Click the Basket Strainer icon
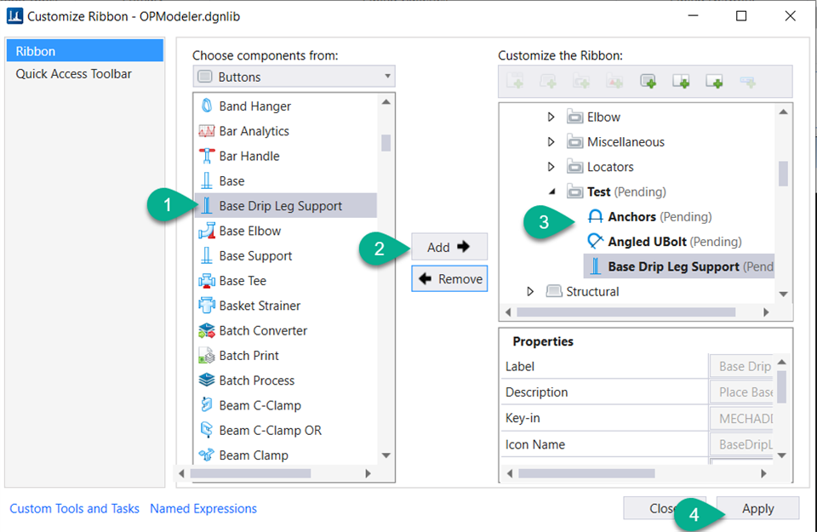Screen dimensions: 817x532 coord(206,306)
